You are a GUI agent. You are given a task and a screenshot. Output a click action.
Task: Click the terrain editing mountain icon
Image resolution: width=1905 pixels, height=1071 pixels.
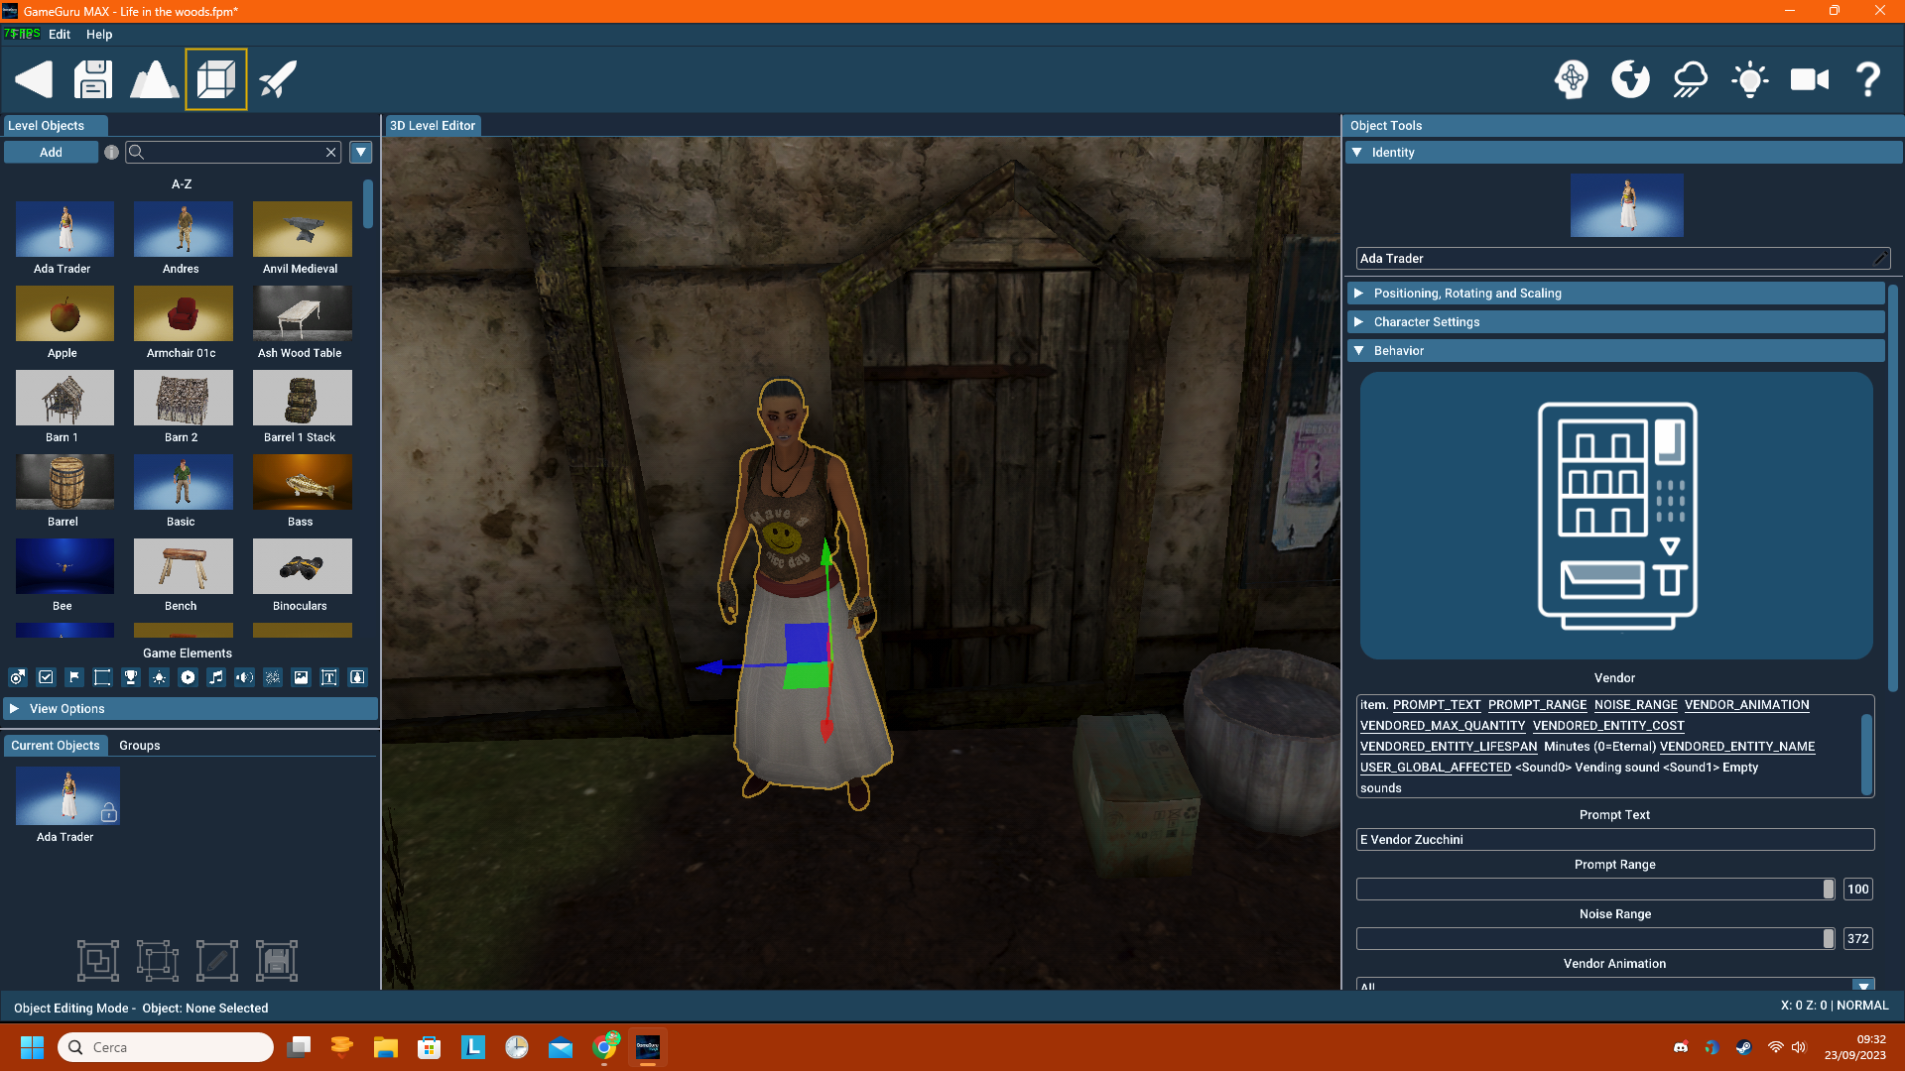coord(155,79)
